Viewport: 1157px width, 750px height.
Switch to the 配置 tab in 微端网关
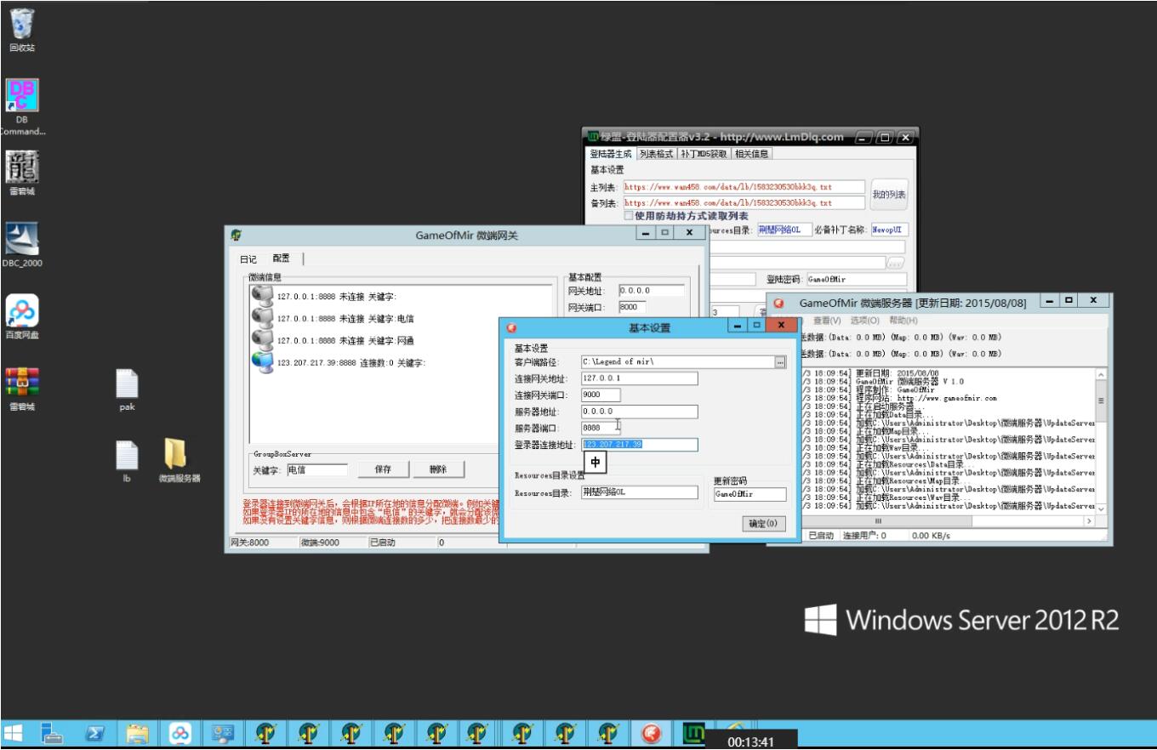pyautogui.click(x=281, y=258)
